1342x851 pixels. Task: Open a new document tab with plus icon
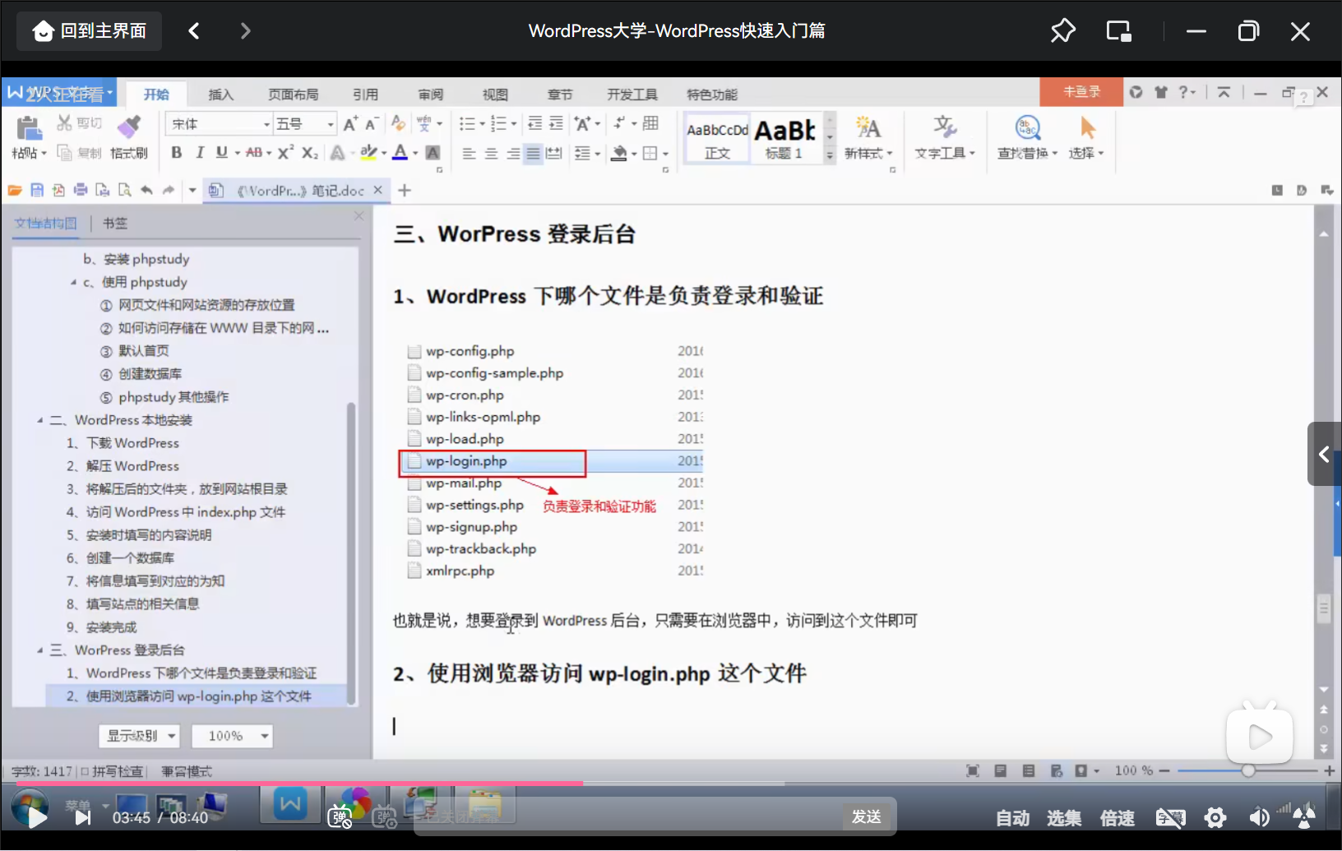click(405, 191)
